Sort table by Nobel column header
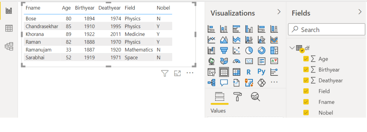Screen dimensions: 367x132 163,8
